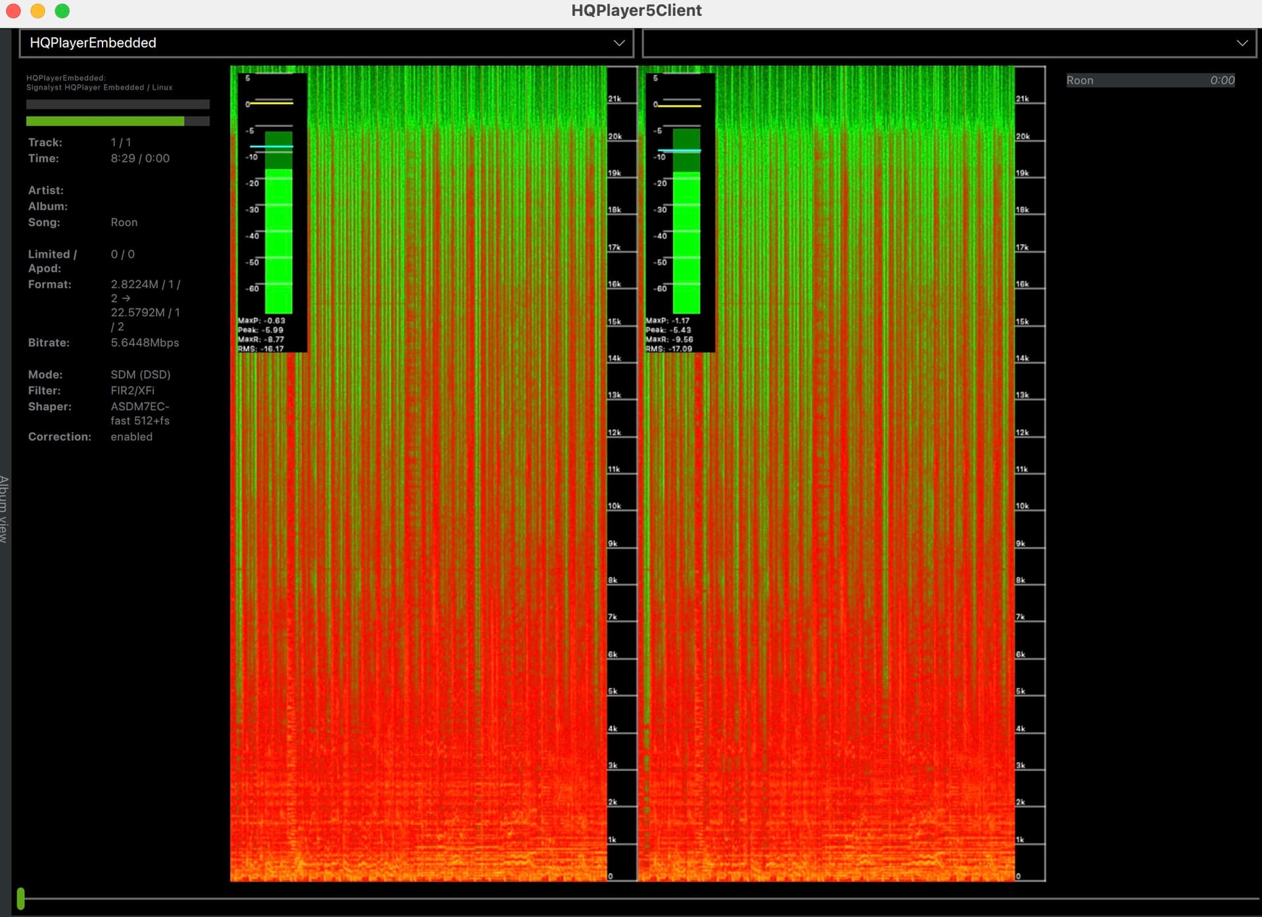Click the 10k mark on left frequency scale
The image size is (1262, 917).
click(x=615, y=506)
